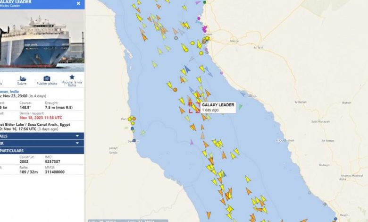The image size is (368, 222).
Task: Click the dark blue dot near Sawakin
Action: pos(134,140)
